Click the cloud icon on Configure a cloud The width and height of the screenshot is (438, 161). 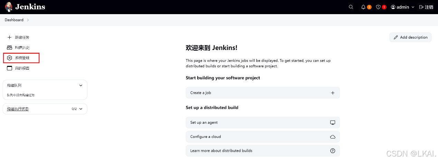point(333,137)
